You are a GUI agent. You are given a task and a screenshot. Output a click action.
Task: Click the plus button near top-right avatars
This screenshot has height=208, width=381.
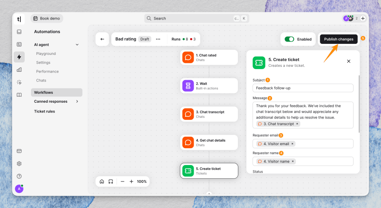click(363, 18)
